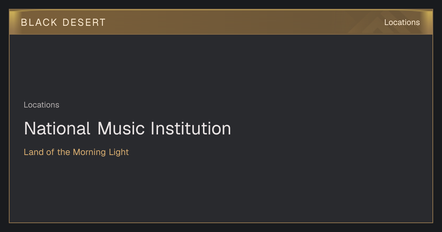
Task: Navigate to Locations from the top-right nav
Action: tap(402, 22)
